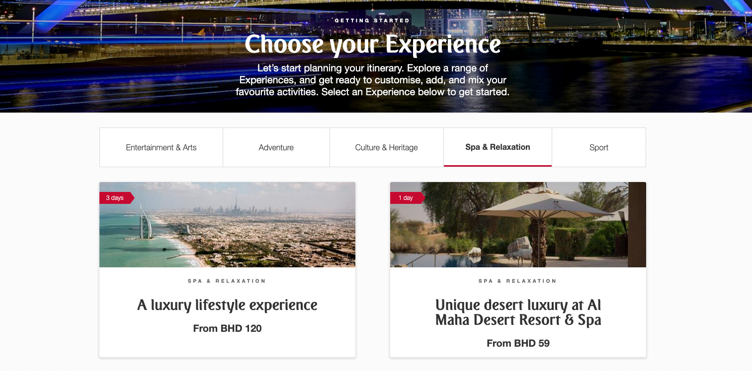Go to the Sport tab
The height and width of the screenshot is (371, 752).
599,147
